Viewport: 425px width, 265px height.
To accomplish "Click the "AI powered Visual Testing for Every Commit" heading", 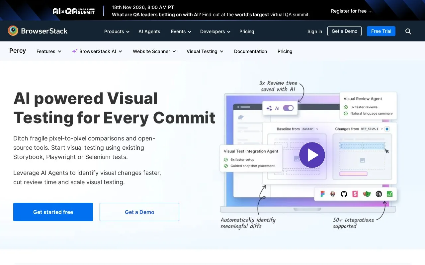I will pos(115,108).
